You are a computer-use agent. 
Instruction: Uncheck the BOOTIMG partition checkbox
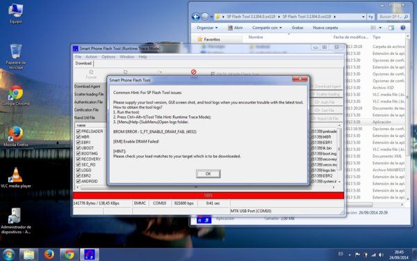tap(79, 154)
